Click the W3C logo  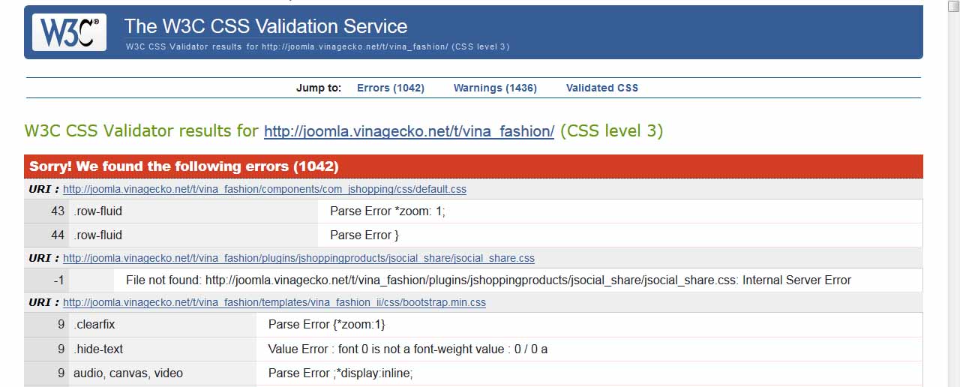(69, 32)
